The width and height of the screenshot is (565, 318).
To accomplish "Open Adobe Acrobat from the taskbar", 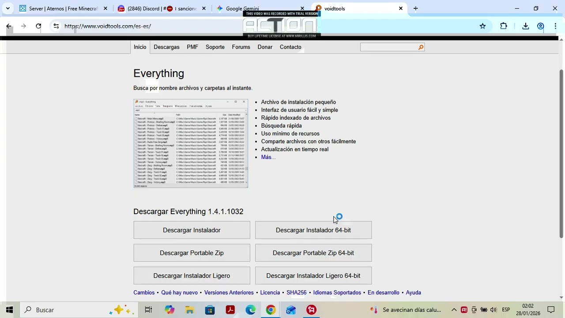I will click(x=230, y=310).
